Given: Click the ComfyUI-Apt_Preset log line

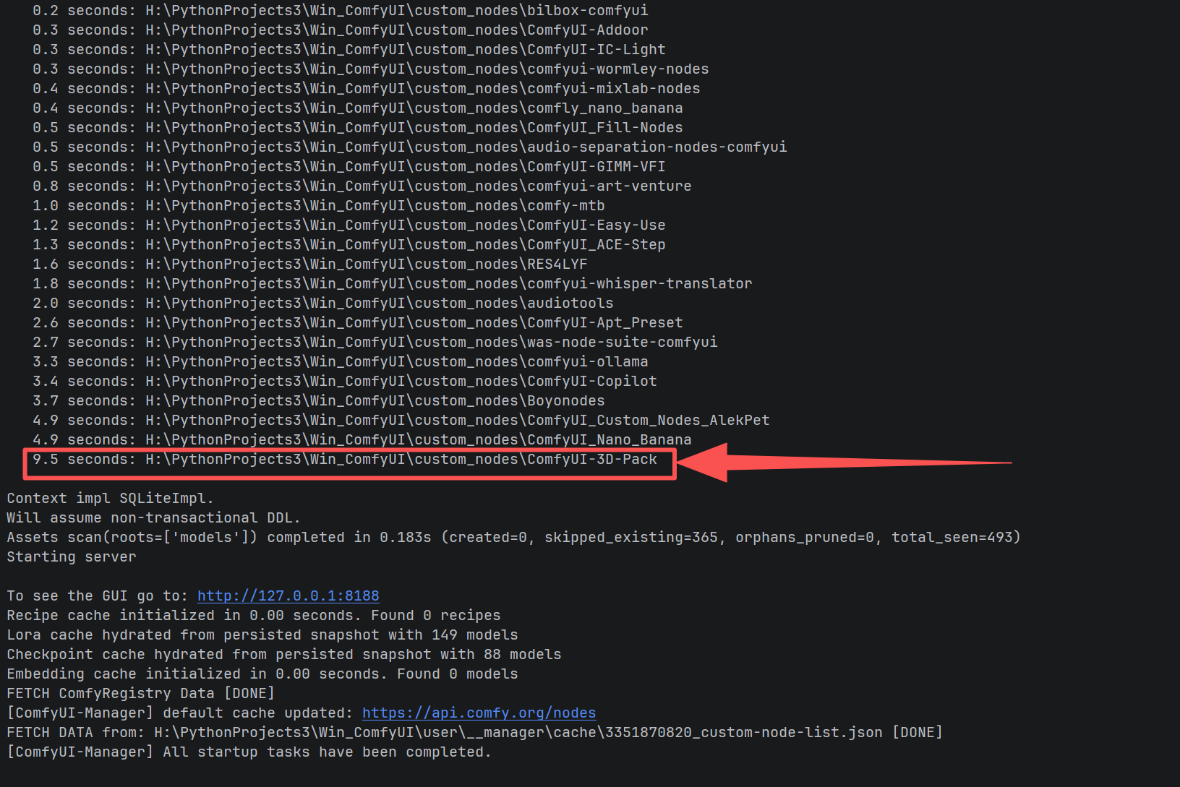Looking at the screenshot, I should point(358,322).
